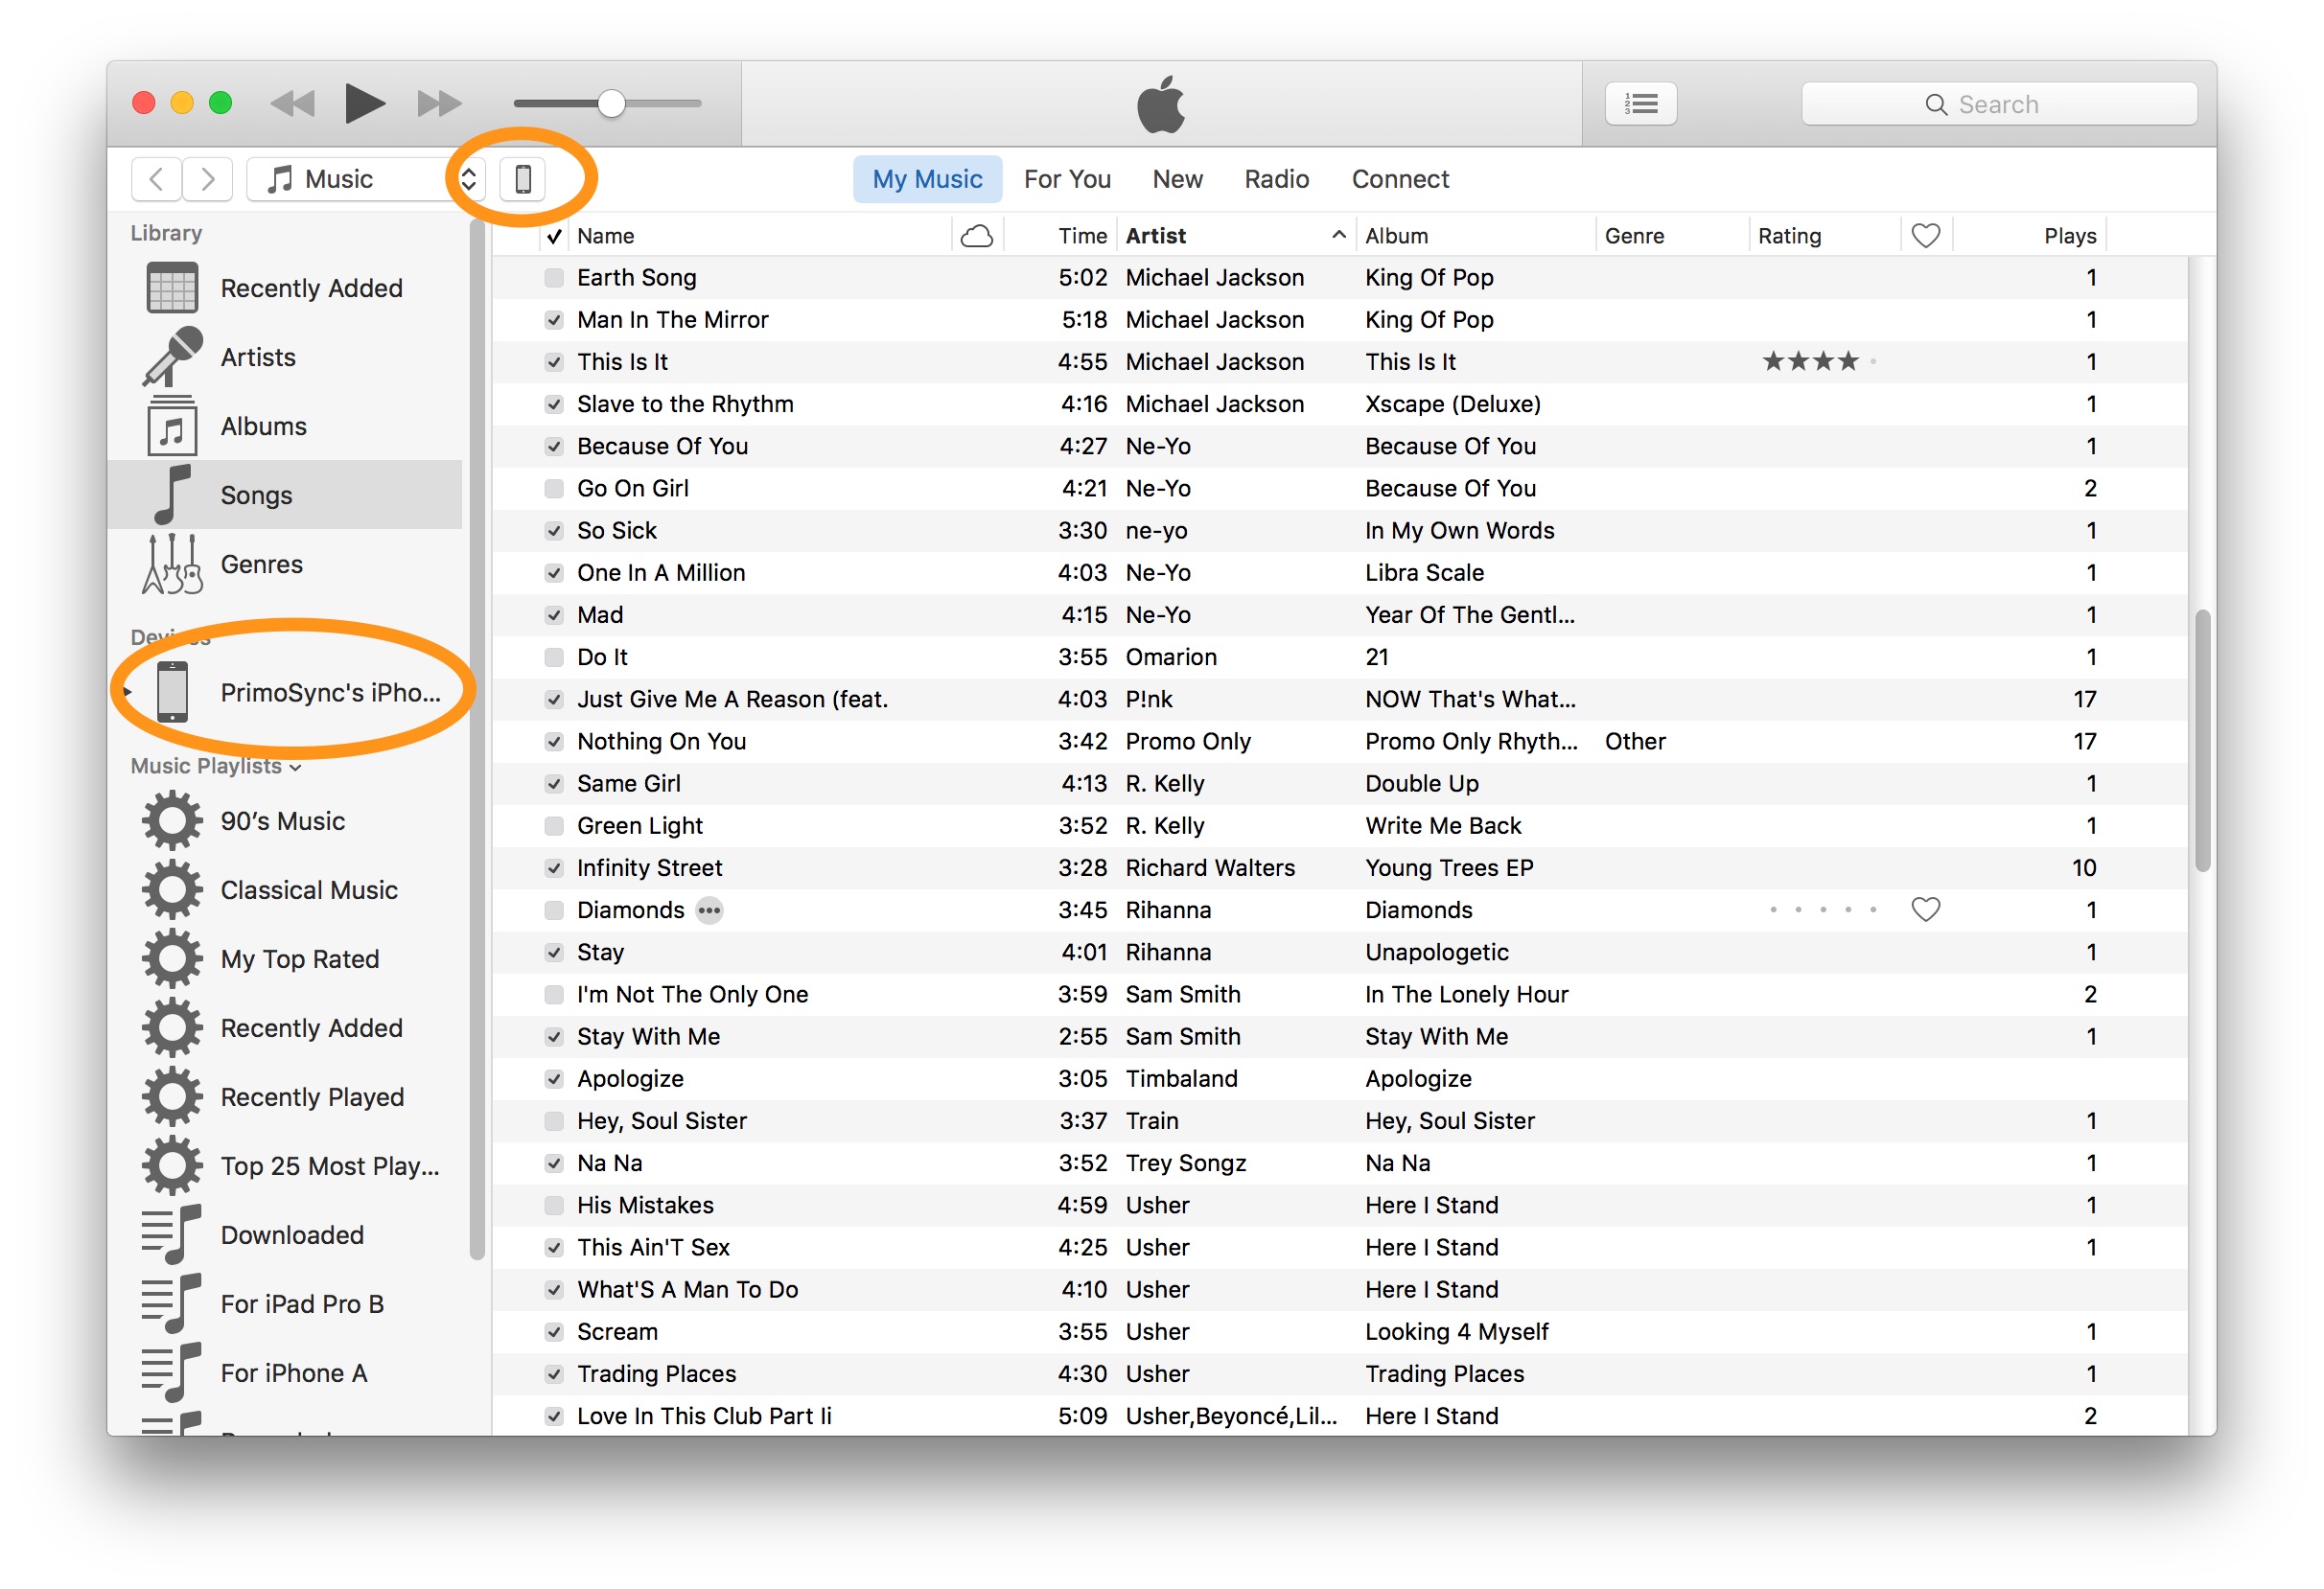Sort by the Plays column header
The width and height of the screenshot is (2324, 1589).
pos(2030,236)
